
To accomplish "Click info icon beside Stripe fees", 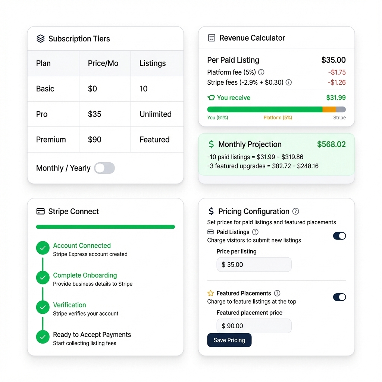I will 289,82.
